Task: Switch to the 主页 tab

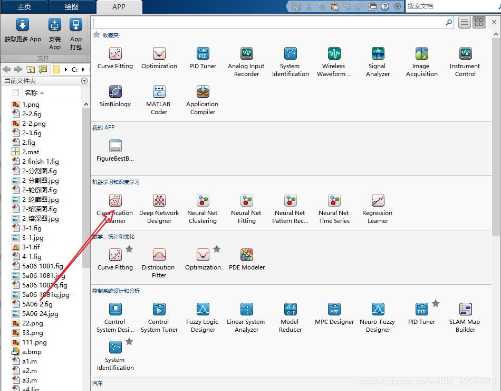Action: [24, 7]
